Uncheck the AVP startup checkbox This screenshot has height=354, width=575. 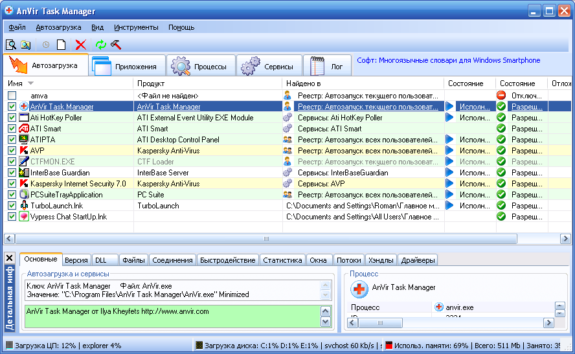tap(12, 150)
